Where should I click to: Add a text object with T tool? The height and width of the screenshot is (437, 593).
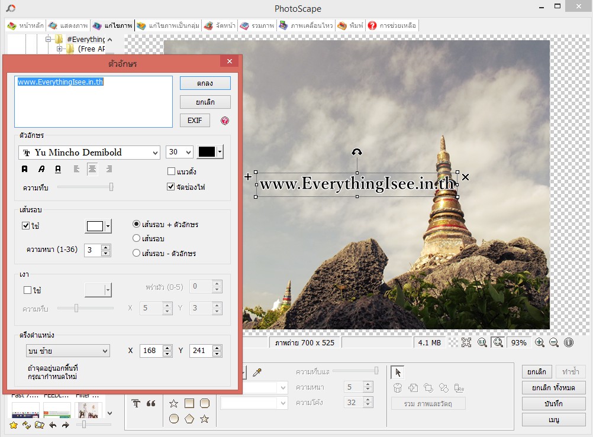pyautogui.click(x=136, y=403)
